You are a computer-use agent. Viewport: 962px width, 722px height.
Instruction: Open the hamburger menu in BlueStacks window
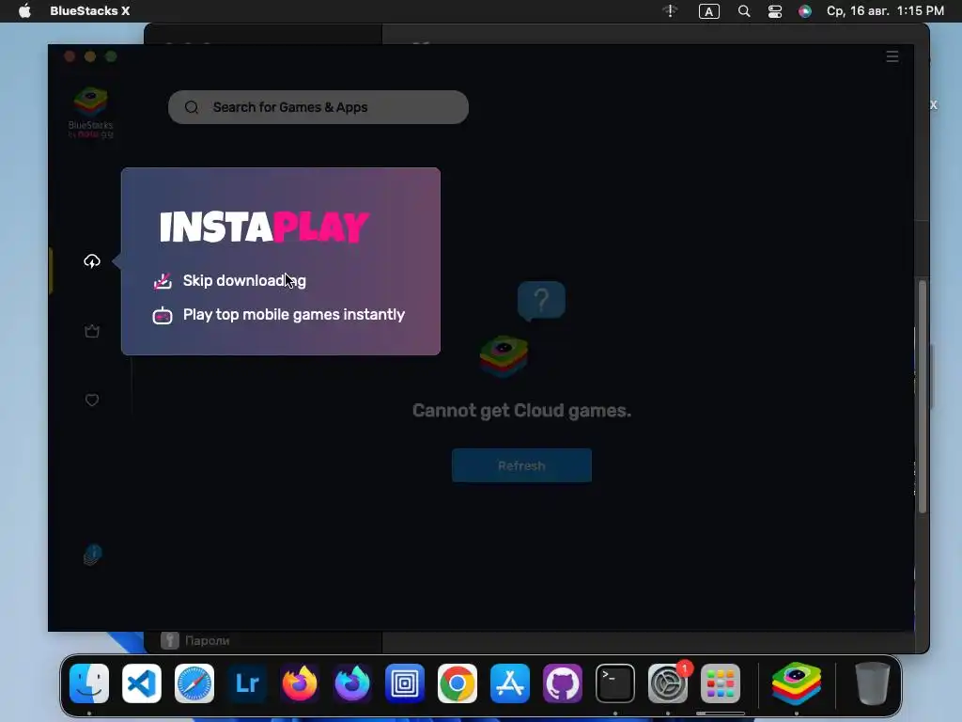pyautogui.click(x=892, y=56)
